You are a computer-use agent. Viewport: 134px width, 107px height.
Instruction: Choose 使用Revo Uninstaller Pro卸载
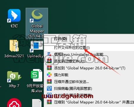click(89, 55)
